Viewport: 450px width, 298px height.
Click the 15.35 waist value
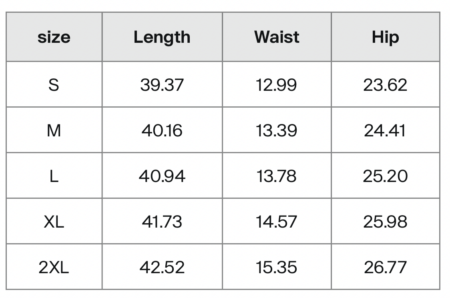coord(277,267)
